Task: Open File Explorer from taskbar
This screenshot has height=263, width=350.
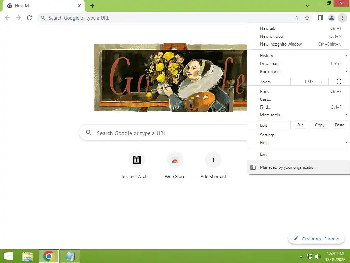Action: click(28, 256)
